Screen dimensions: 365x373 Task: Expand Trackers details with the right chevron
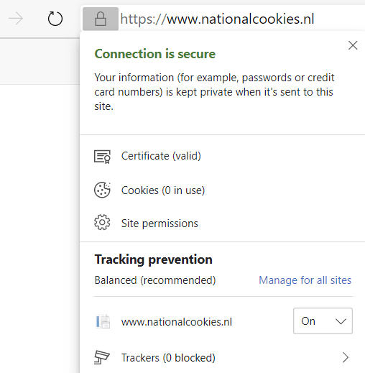(346, 358)
